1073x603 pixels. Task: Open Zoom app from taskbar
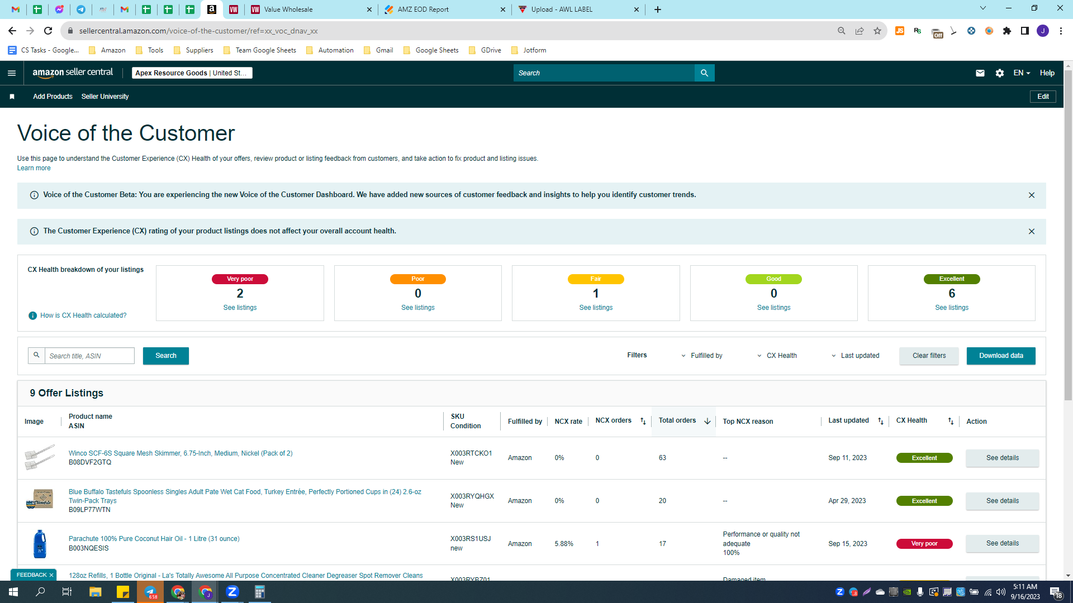coord(232,592)
